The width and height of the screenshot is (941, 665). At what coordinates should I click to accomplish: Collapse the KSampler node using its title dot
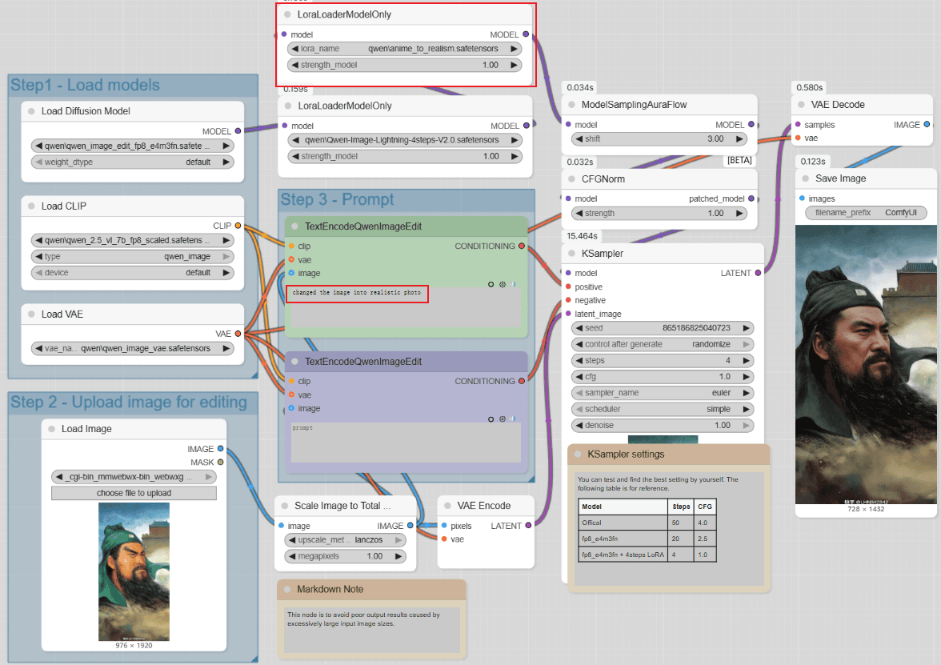[571, 254]
